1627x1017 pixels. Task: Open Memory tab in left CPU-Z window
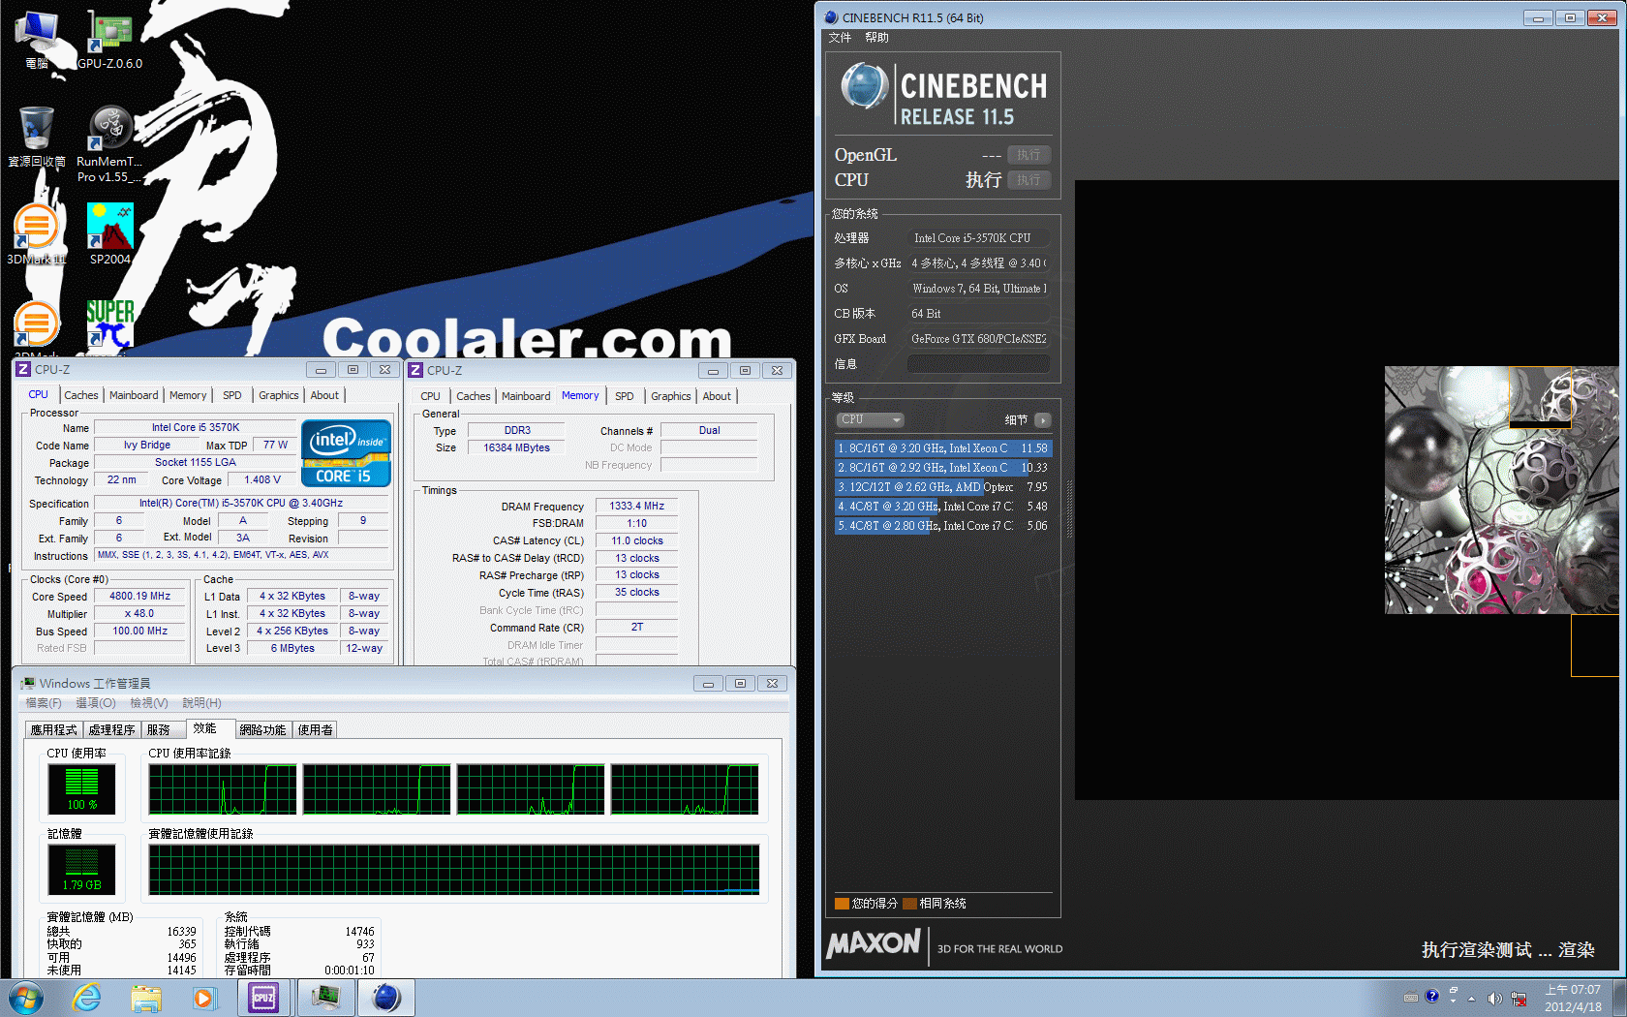(188, 395)
